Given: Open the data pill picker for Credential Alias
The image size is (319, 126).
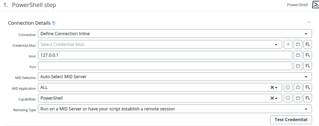Looking at the screenshot, I should coord(308,44).
